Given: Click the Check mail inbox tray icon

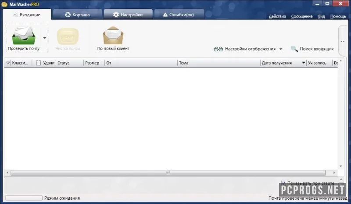Looking at the screenshot, I should tap(24, 36).
